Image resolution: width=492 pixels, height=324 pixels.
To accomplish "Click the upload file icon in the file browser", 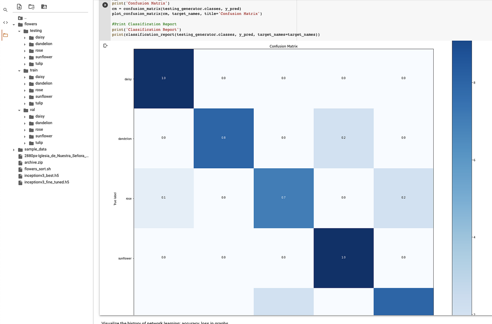I will pyautogui.click(x=19, y=6).
